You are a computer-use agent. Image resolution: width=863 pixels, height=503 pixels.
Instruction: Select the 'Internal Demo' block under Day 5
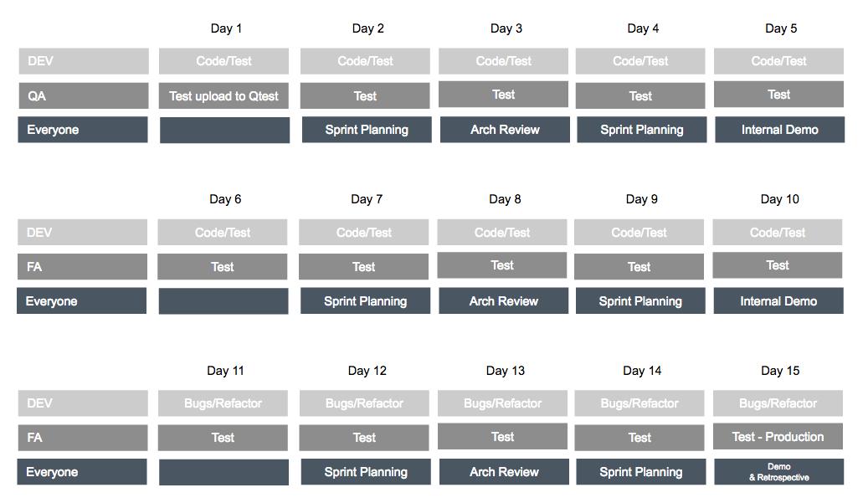pos(779,130)
